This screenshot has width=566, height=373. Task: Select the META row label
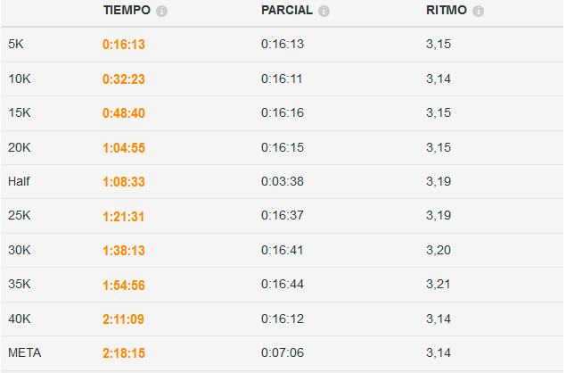[25, 352]
